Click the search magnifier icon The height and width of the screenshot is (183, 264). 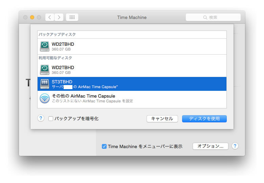[x=205, y=18]
